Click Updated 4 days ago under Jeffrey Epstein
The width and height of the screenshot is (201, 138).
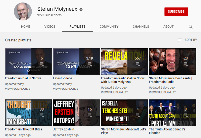click(66, 135)
